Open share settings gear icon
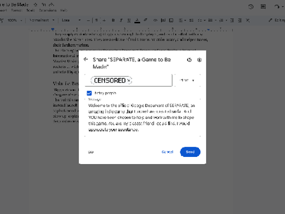 pos(199,59)
